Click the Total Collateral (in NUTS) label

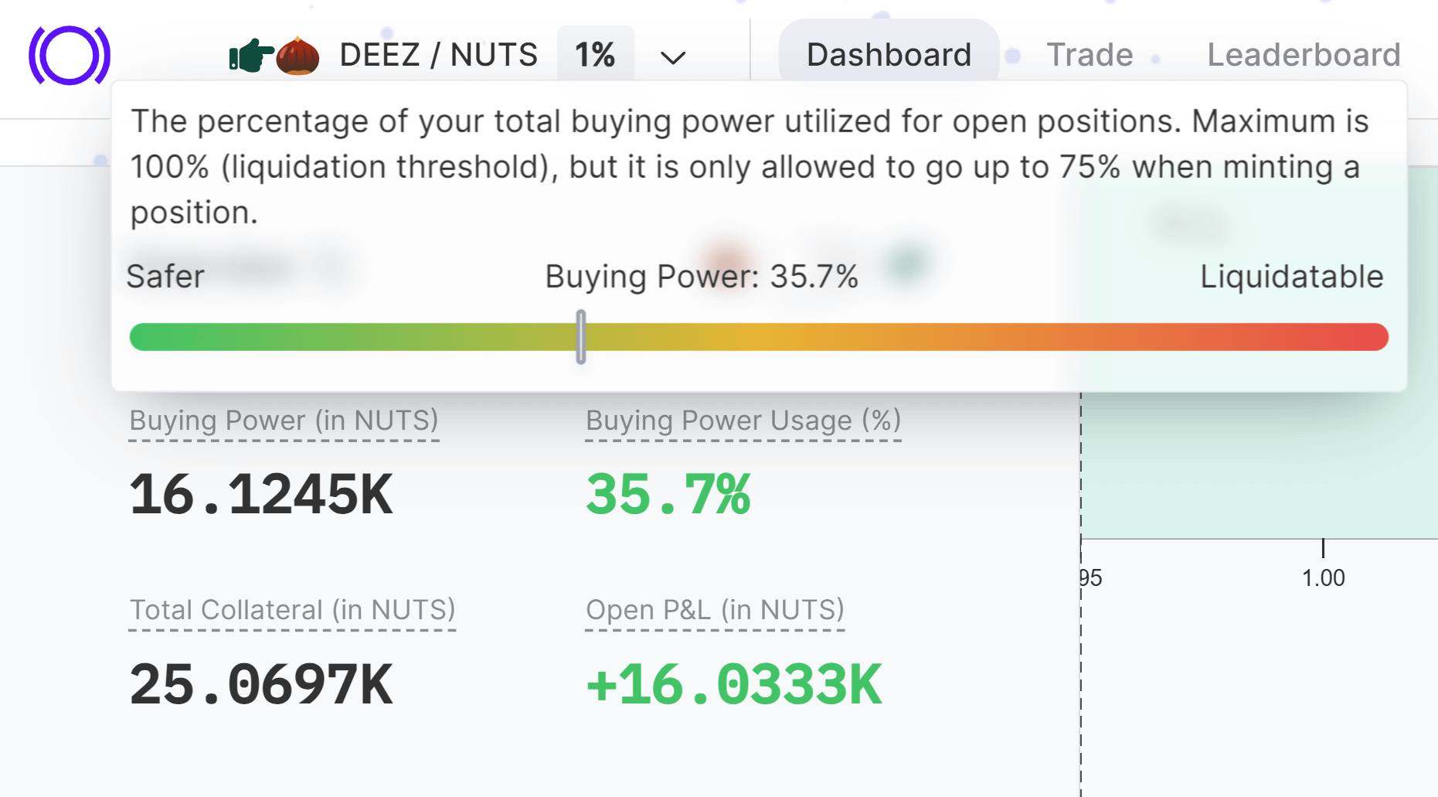[x=292, y=610]
